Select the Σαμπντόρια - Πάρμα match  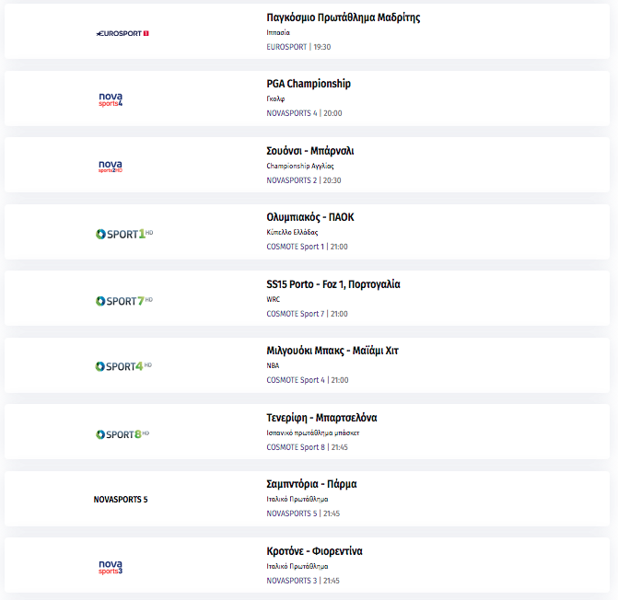[311, 484]
